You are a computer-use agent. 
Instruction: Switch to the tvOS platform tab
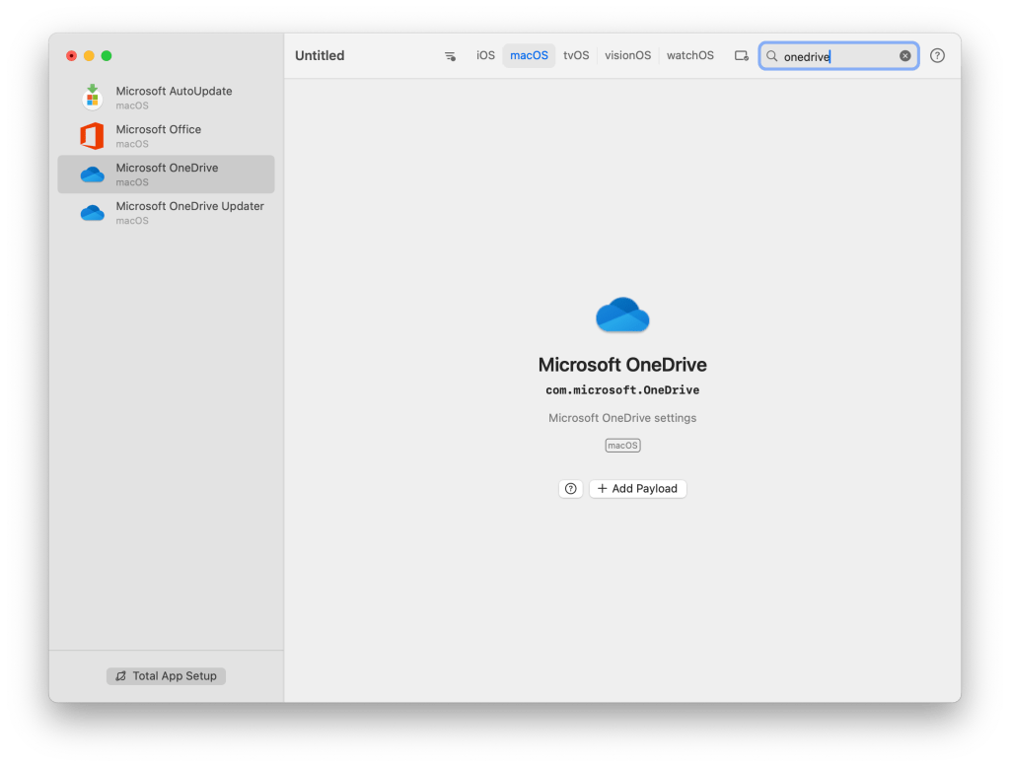click(576, 56)
